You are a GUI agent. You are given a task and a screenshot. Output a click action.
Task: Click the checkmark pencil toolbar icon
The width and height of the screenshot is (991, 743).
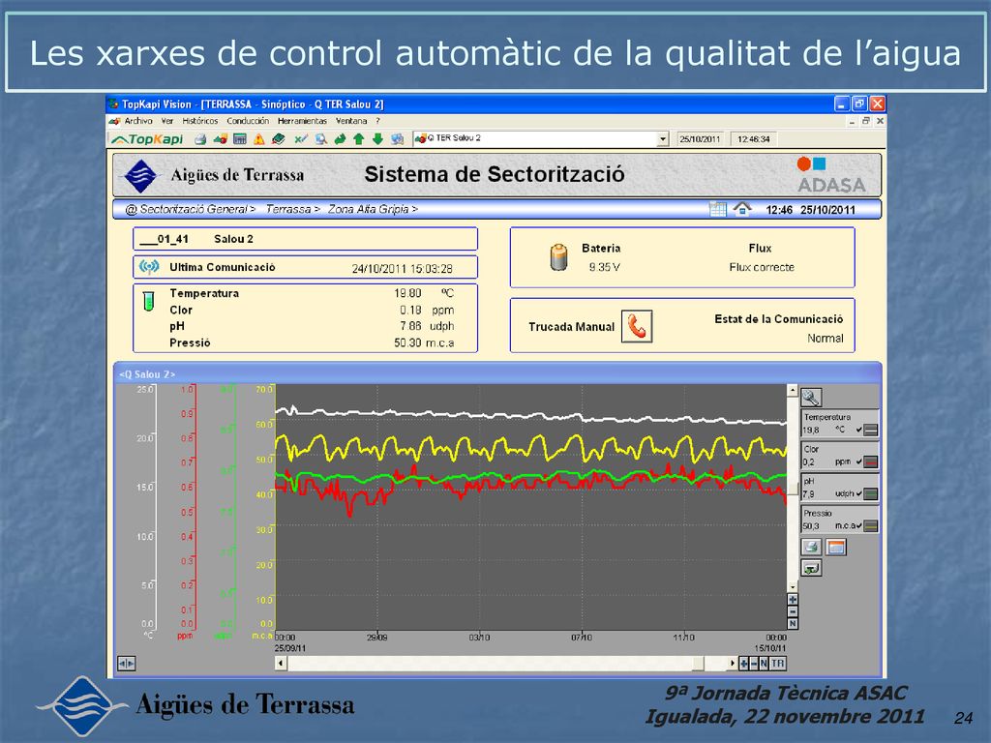coord(301,139)
